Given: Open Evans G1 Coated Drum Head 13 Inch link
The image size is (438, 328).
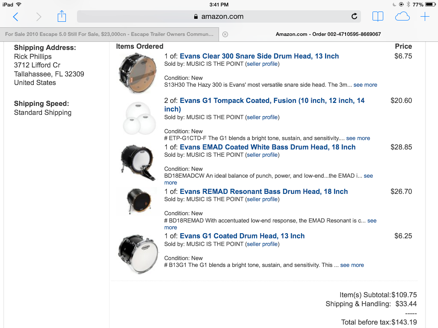Looking at the screenshot, I should [x=242, y=236].
